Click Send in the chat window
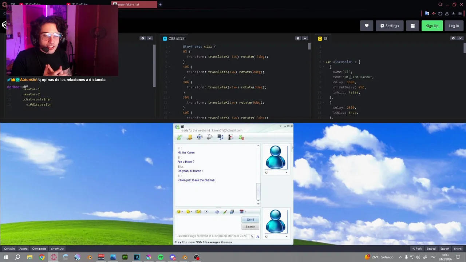This screenshot has width=466, height=262. pos(250,219)
